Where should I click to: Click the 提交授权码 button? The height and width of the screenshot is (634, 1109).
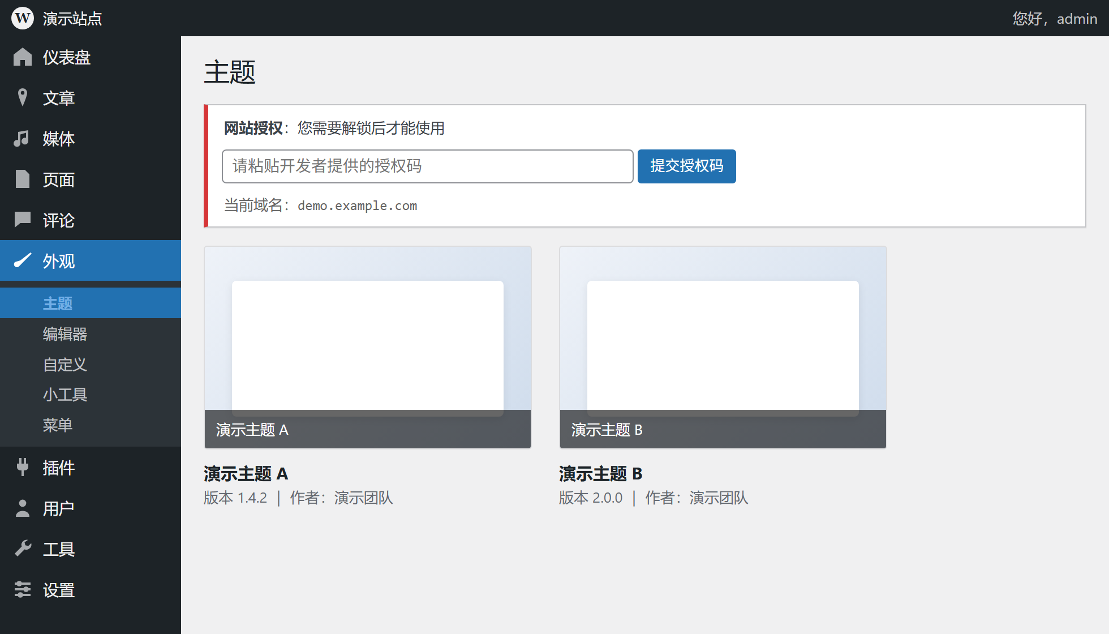click(x=686, y=166)
